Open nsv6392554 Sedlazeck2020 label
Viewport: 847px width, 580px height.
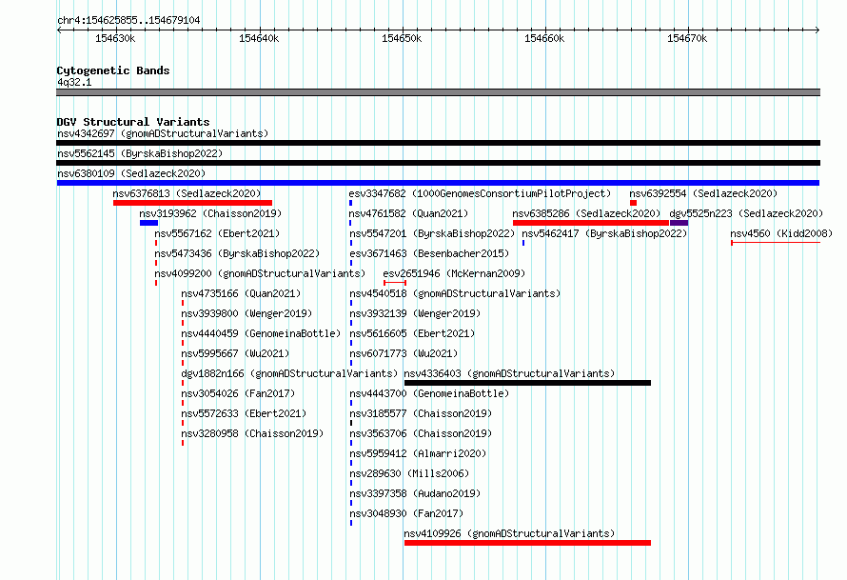point(703,193)
